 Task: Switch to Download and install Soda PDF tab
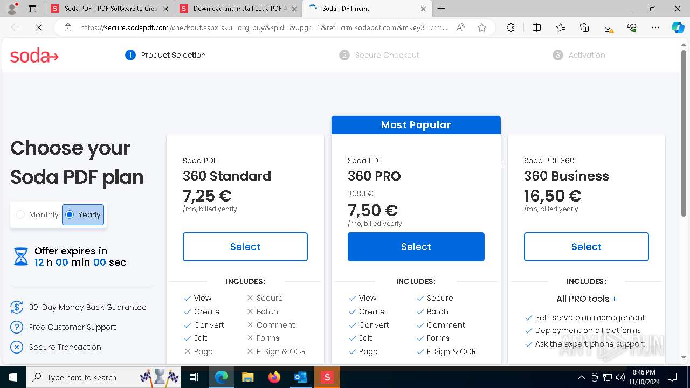click(x=238, y=9)
